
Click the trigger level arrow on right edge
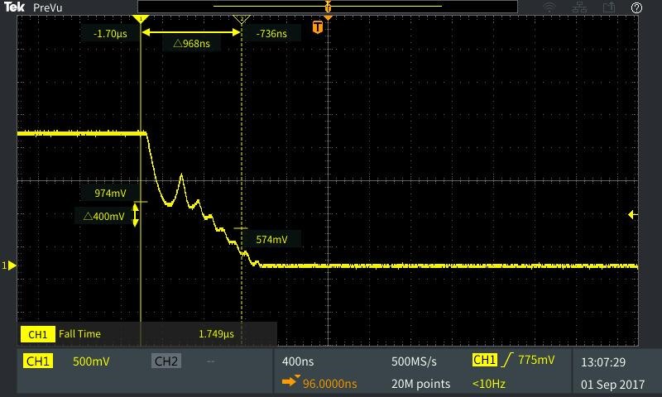632,215
